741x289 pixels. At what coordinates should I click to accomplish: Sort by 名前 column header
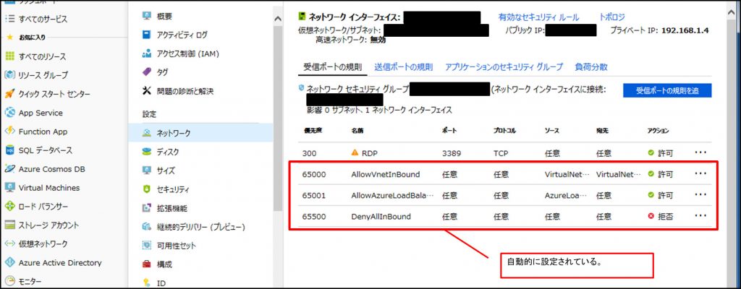(x=357, y=130)
